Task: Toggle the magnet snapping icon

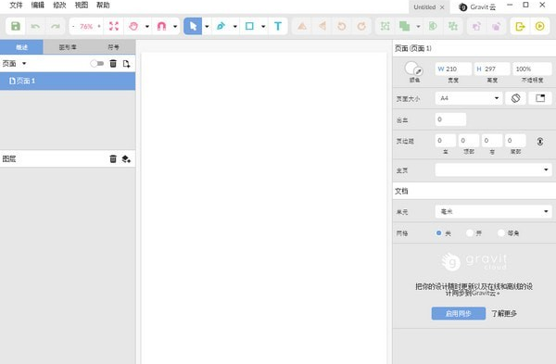Action: [x=161, y=26]
